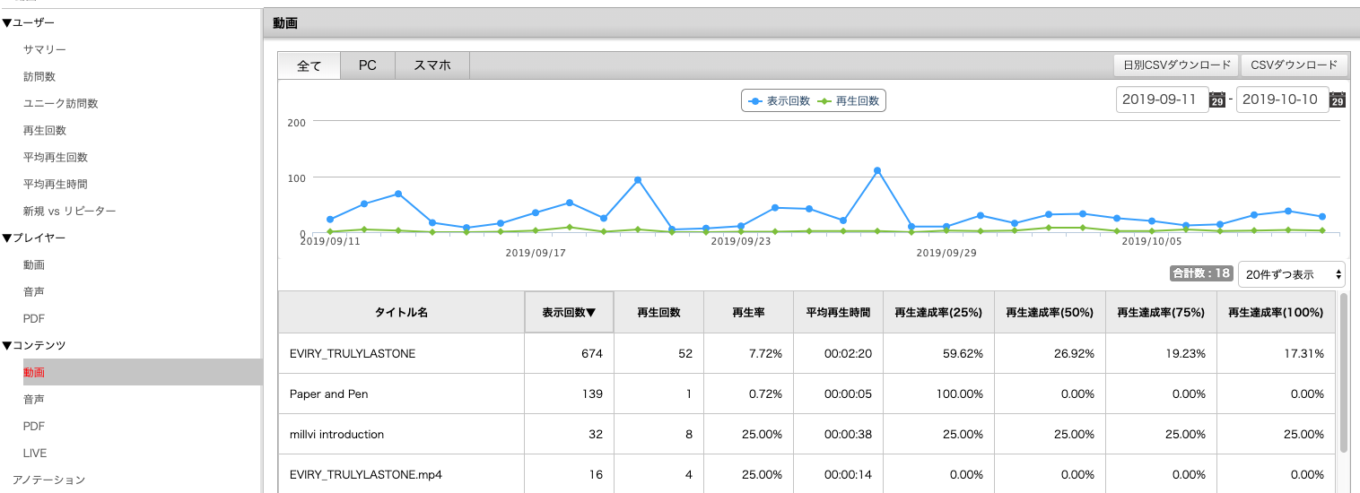The height and width of the screenshot is (493, 1360).
Task: Open calendar icon beside end date 2019-10-10
Action: (x=1337, y=100)
